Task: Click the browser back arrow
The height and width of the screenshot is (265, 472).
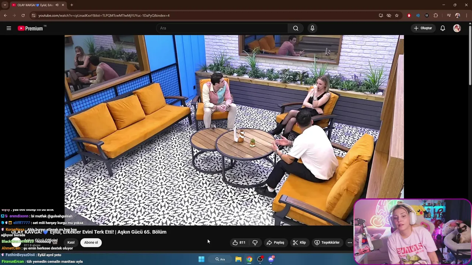Action: (x=5, y=15)
